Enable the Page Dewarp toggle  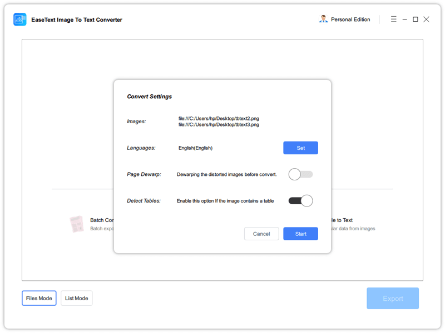[x=300, y=174]
